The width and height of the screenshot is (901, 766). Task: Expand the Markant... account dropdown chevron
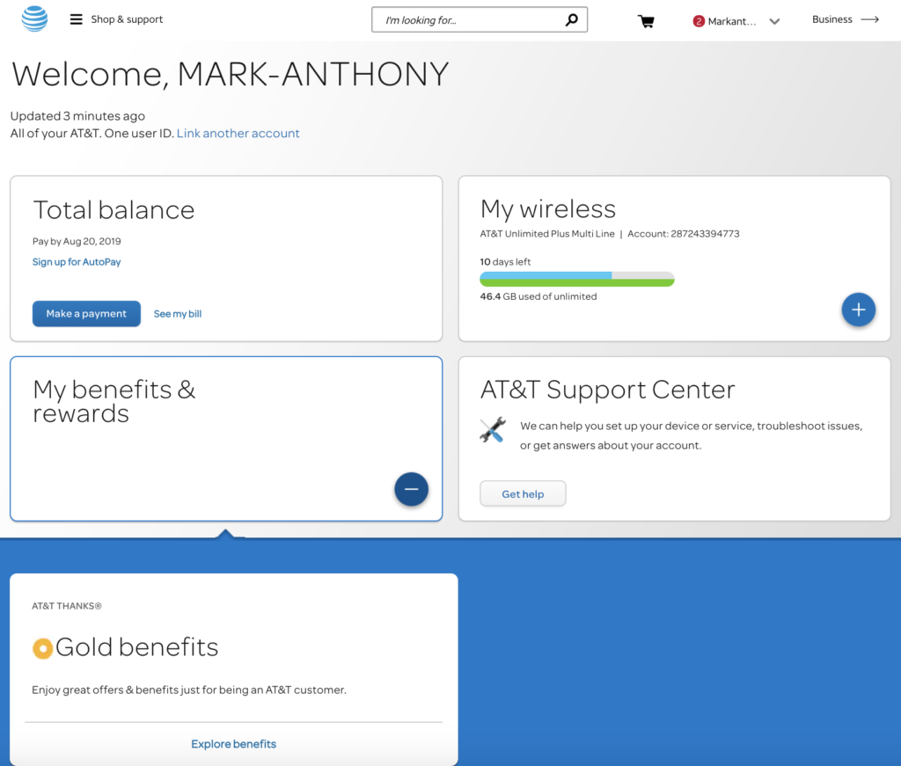[774, 22]
